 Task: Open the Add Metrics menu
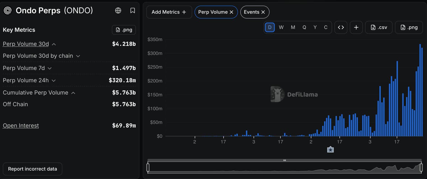(169, 12)
